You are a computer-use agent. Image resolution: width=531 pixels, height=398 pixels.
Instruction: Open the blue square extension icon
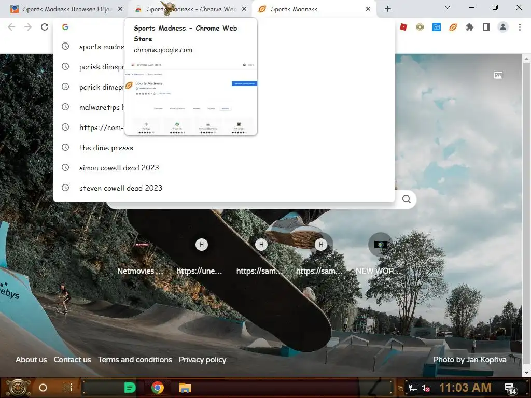(437, 27)
